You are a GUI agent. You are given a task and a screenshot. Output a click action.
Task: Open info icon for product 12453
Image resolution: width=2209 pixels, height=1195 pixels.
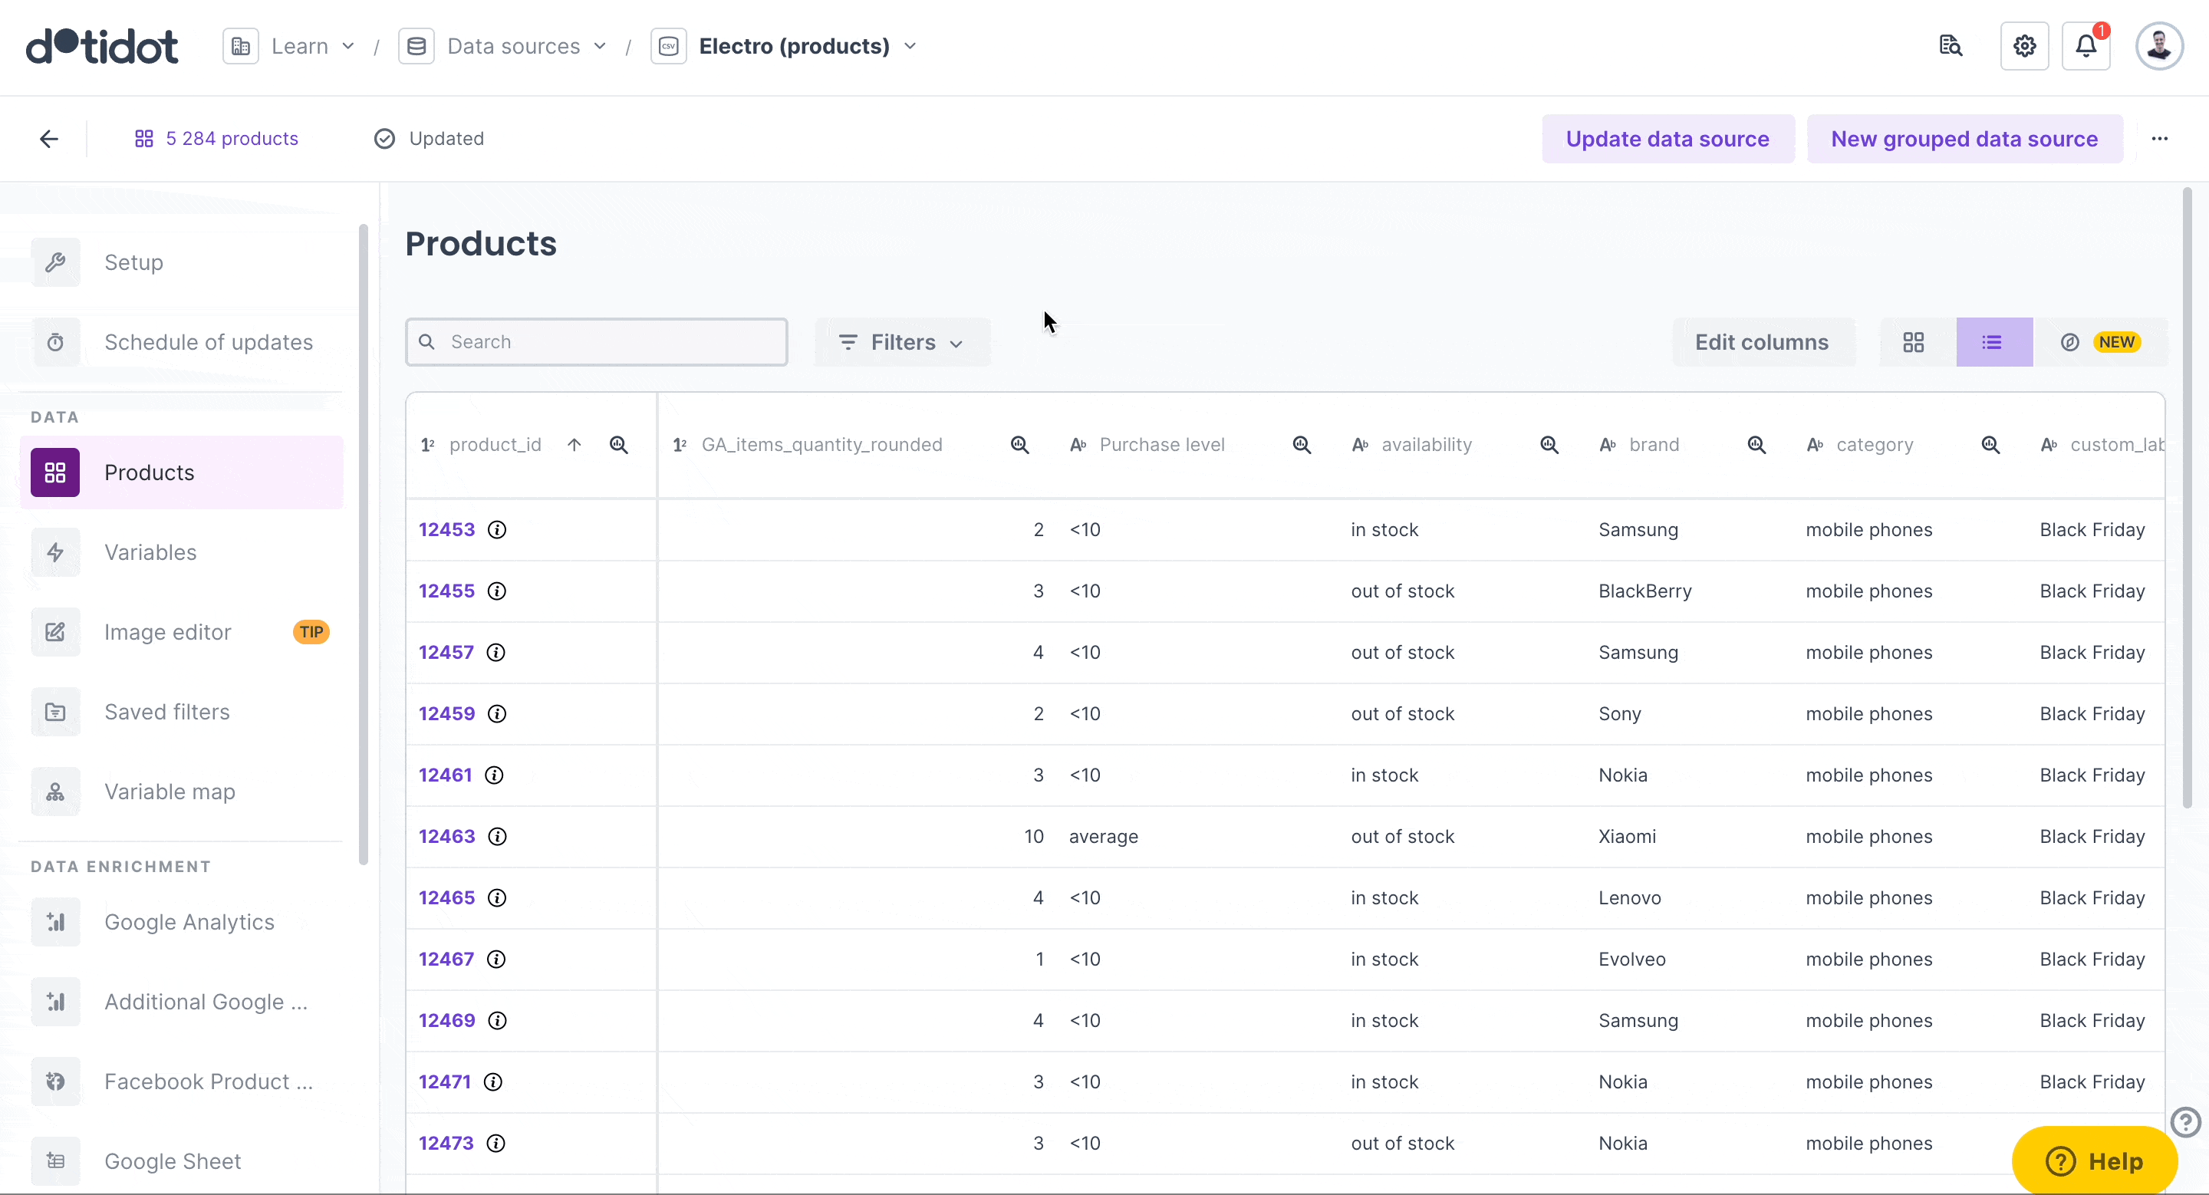497,530
